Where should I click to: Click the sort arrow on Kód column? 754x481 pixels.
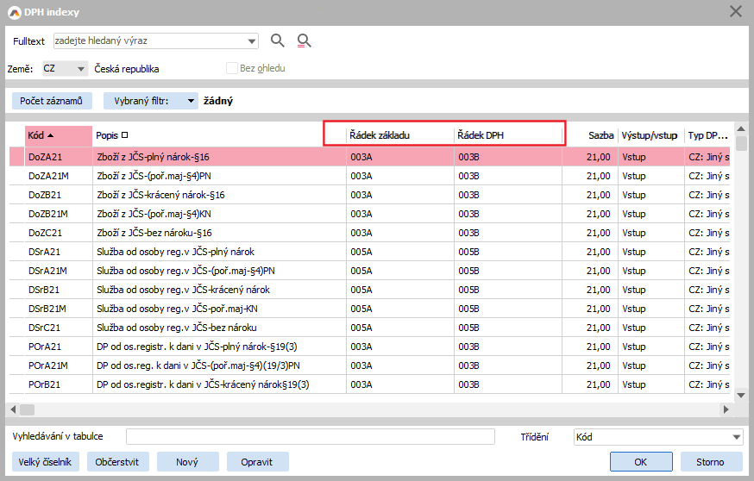(51, 135)
